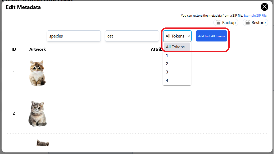This screenshot has width=277, height=154.
Task: Focus the trait value field containing cat
Action: tap(132, 36)
